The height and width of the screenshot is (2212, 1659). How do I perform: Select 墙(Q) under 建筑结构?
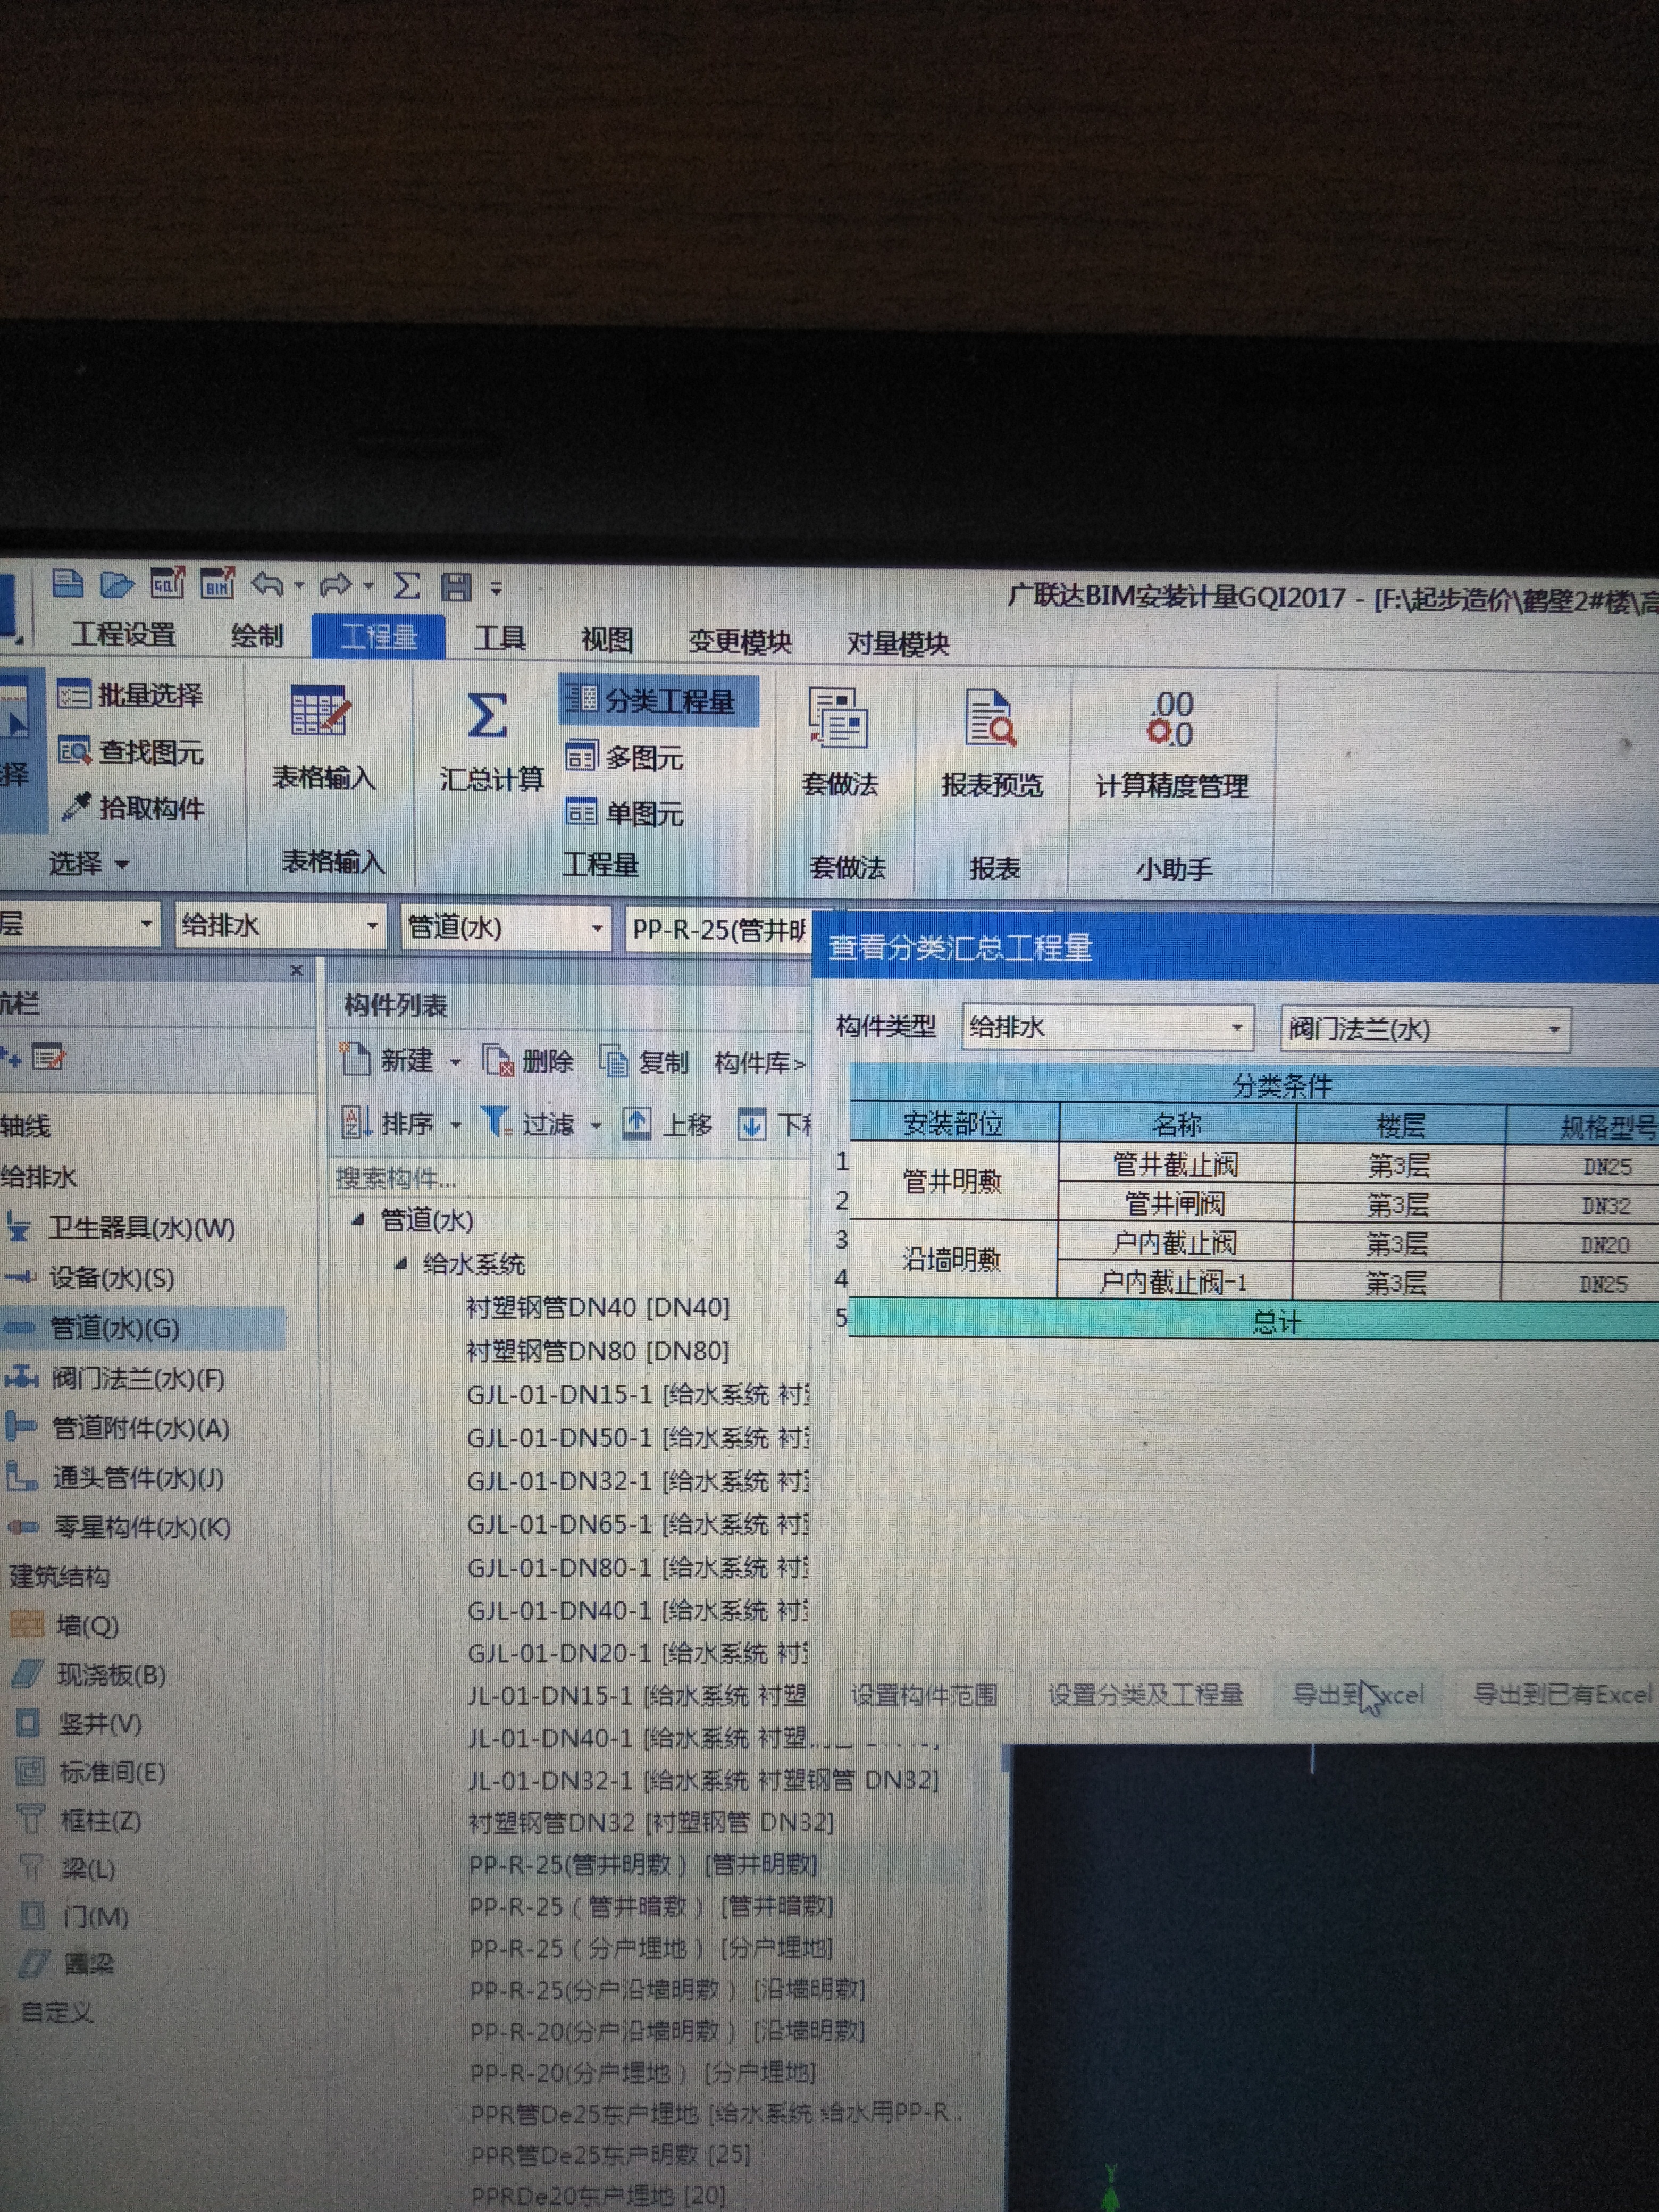[x=66, y=1626]
